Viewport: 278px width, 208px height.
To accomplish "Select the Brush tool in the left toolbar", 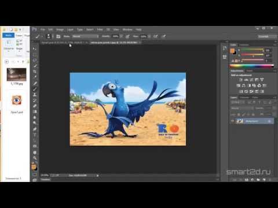I will click(35, 89).
